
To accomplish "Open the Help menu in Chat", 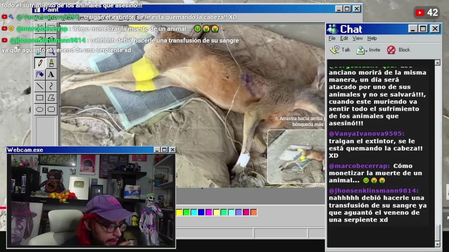I will pos(372,38).
